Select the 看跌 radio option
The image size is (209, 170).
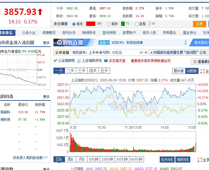(x=109, y=24)
